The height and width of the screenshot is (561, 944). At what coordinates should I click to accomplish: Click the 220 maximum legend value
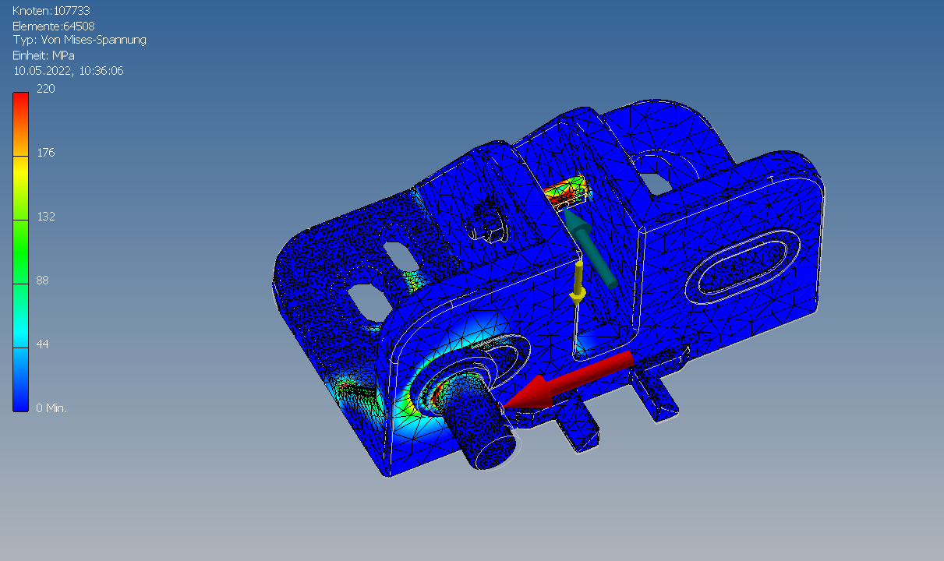pos(46,89)
